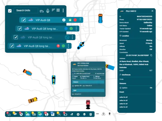The width and height of the screenshot is (162, 121).
Task: Click the ERT vehicle title in popup
Action: tap(83, 63)
